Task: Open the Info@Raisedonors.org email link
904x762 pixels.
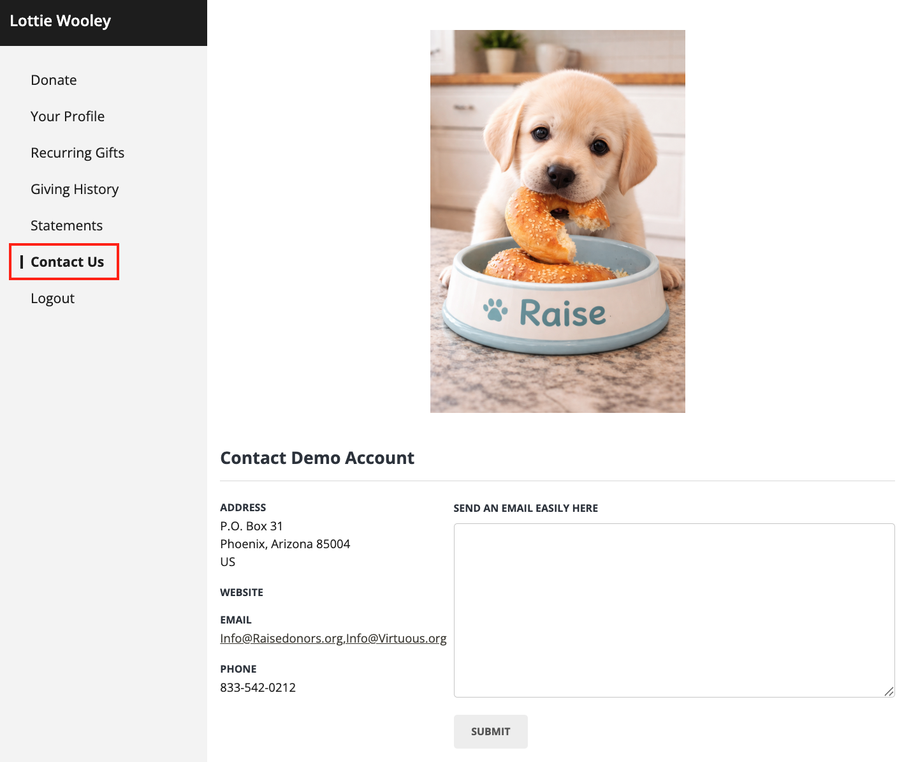Action: pyautogui.click(x=281, y=638)
